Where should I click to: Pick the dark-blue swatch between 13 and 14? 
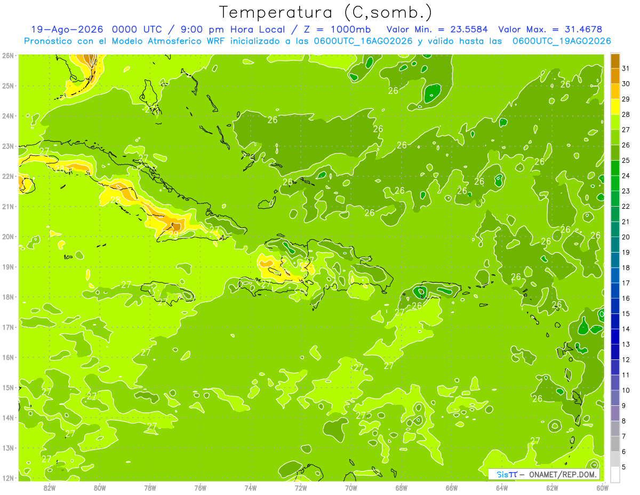[x=615, y=336]
